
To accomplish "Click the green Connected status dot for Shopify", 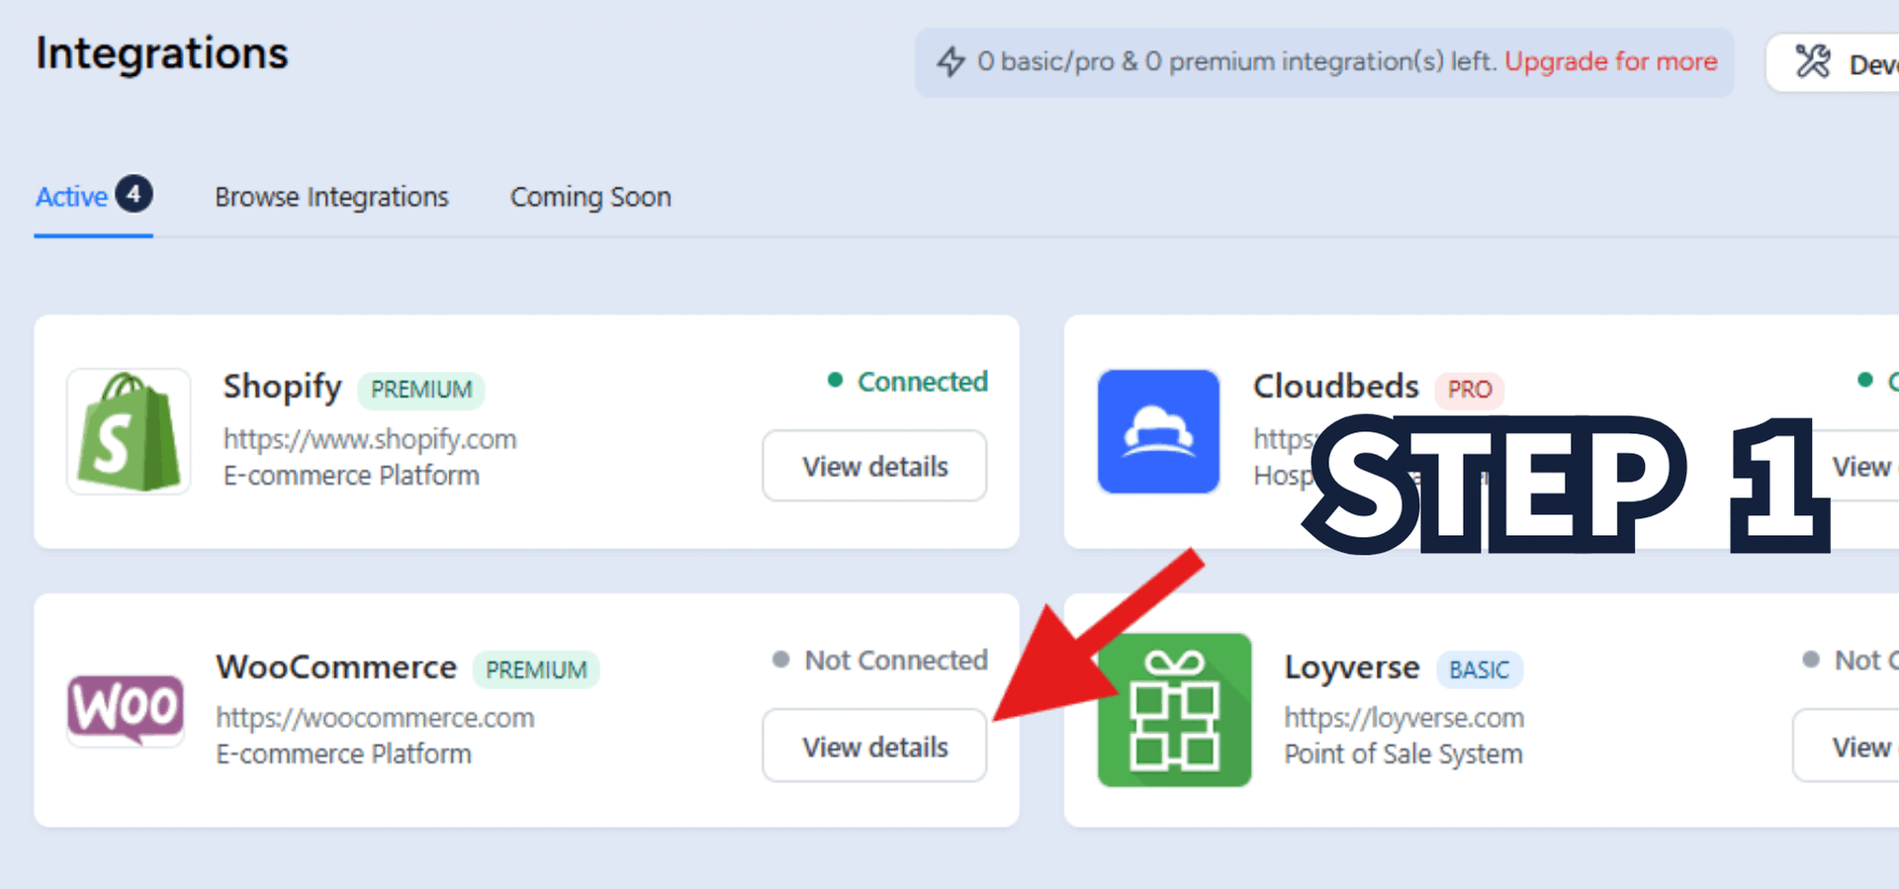I will (835, 381).
